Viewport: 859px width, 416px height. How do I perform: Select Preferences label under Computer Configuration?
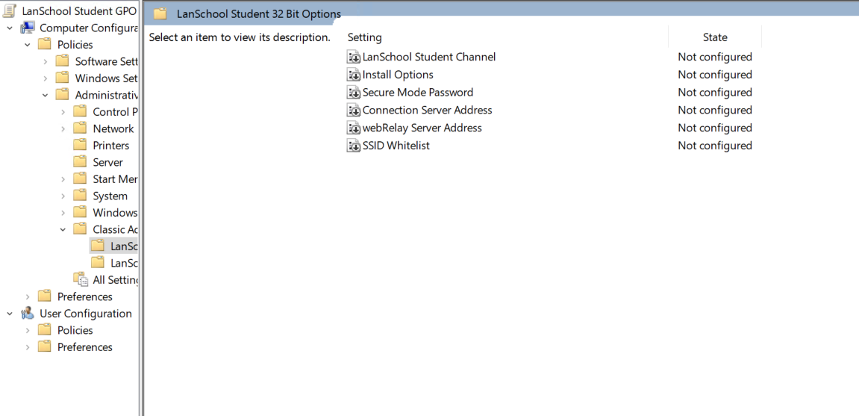[85, 297]
